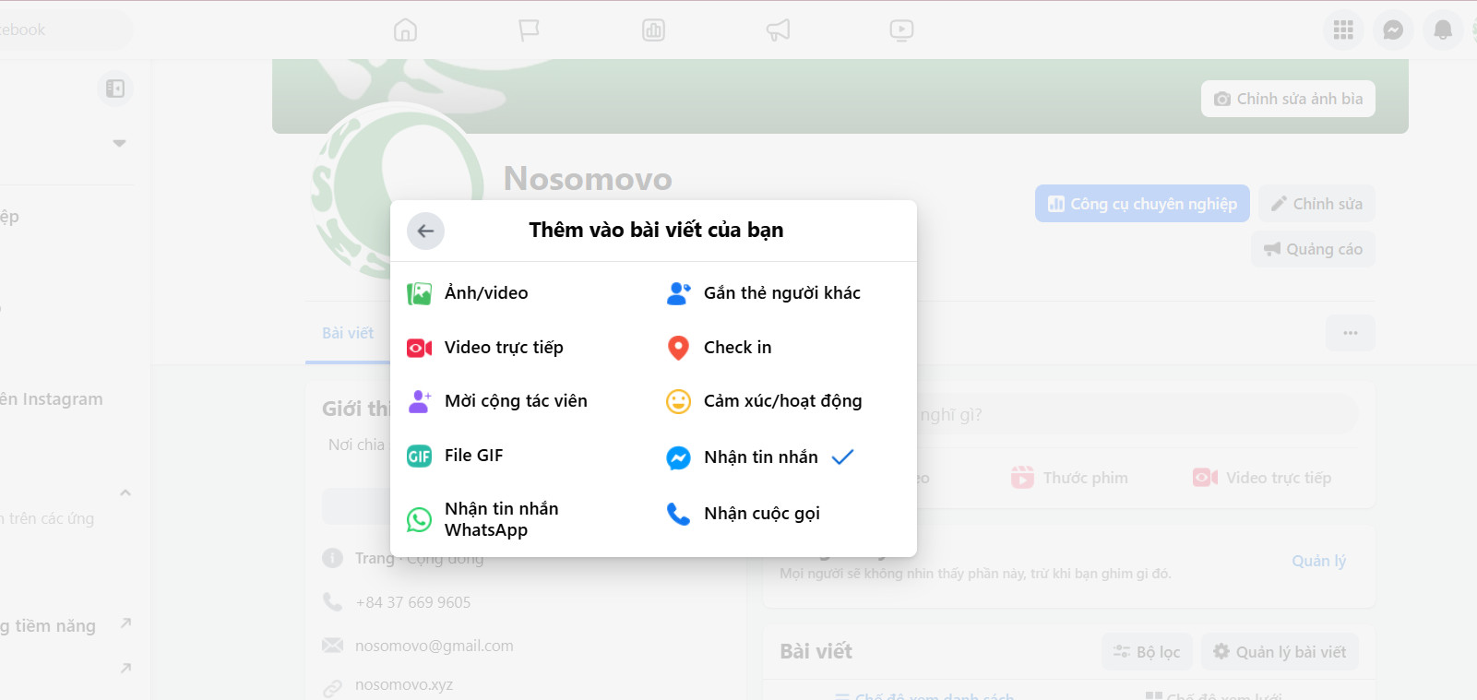
Task: Open the Pages flag icon in top navigation
Action: point(529,30)
